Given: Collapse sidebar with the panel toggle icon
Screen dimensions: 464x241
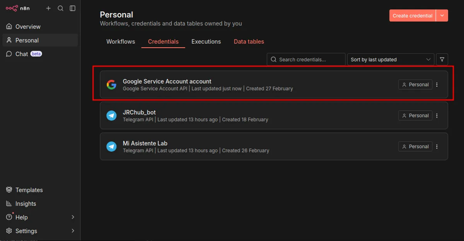Looking at the screenshot, I should [x=72, y=8].
